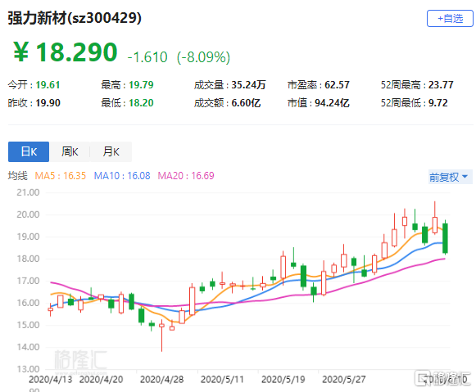Screen dimensions: 476x392
Task: Click the 2020/4/28 date axis label
Action: (x=161, y=379)
